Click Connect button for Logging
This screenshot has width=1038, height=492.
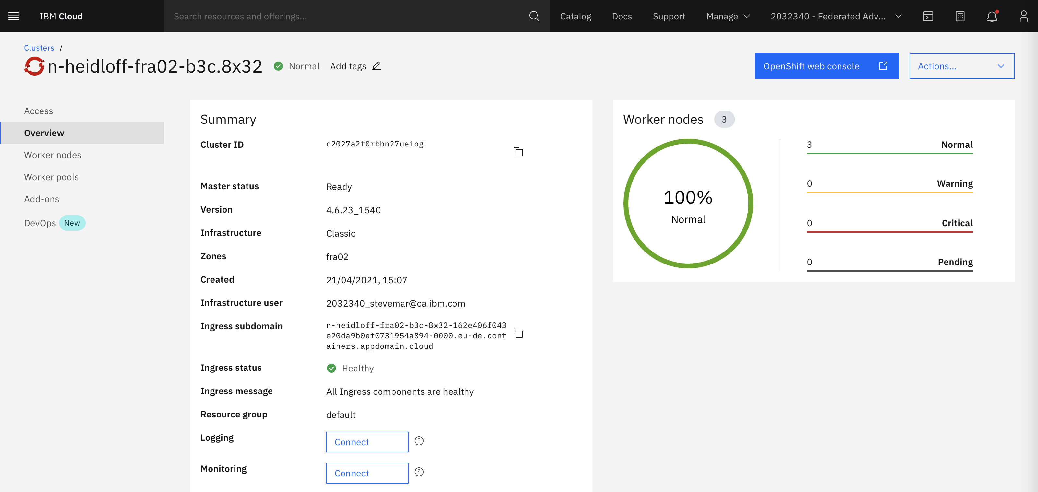367,442
